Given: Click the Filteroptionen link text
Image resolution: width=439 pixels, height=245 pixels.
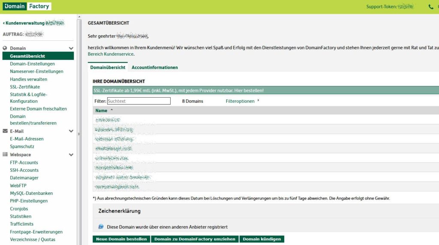Looking at the screenshot, I should click(240, 101).
